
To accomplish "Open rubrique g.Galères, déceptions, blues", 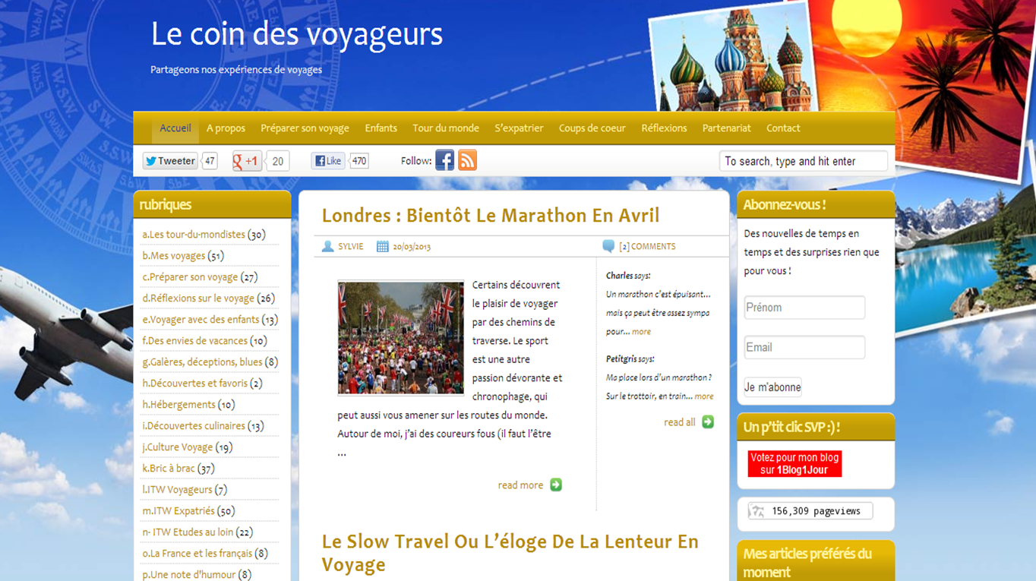I will [202, 362].
